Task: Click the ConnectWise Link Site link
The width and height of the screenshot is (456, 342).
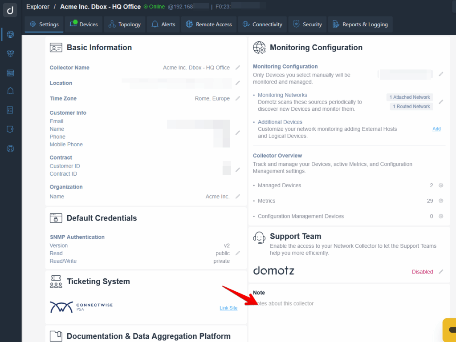Action: click(228, 308)
